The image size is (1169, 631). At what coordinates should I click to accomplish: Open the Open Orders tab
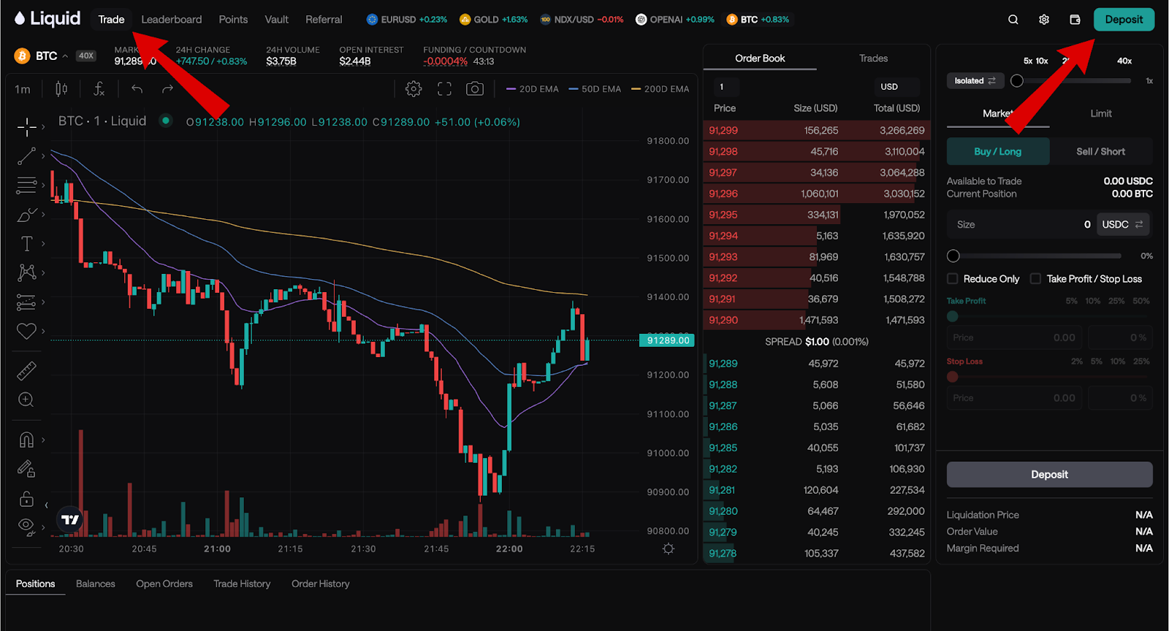[x=164, y=584]
